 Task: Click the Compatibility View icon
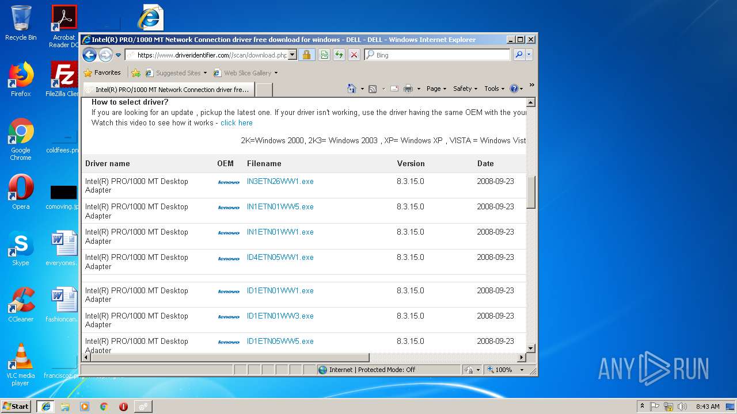click(x=324, y=55)
